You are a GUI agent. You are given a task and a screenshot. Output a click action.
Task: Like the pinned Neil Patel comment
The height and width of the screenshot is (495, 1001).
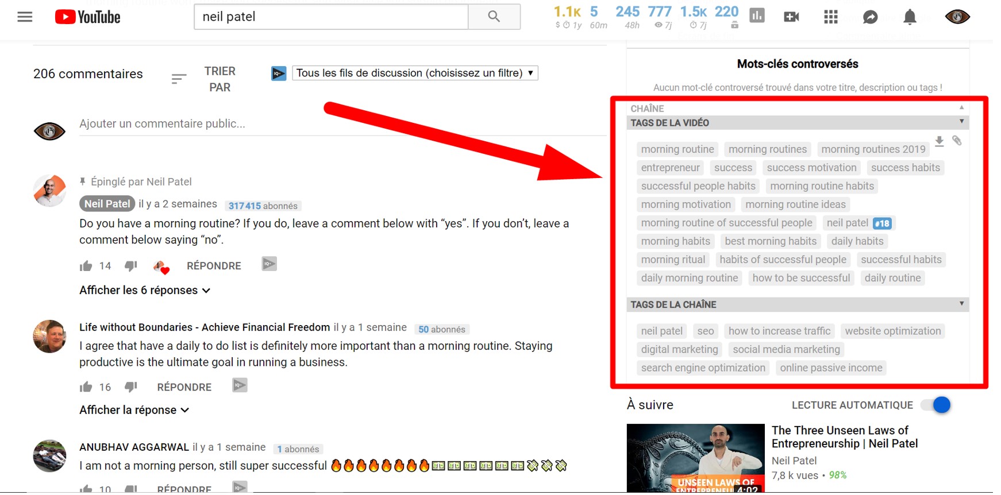[86, 266]
